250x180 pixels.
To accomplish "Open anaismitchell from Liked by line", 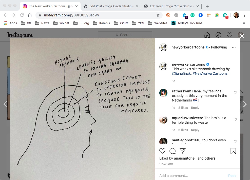I will (185, 158).
